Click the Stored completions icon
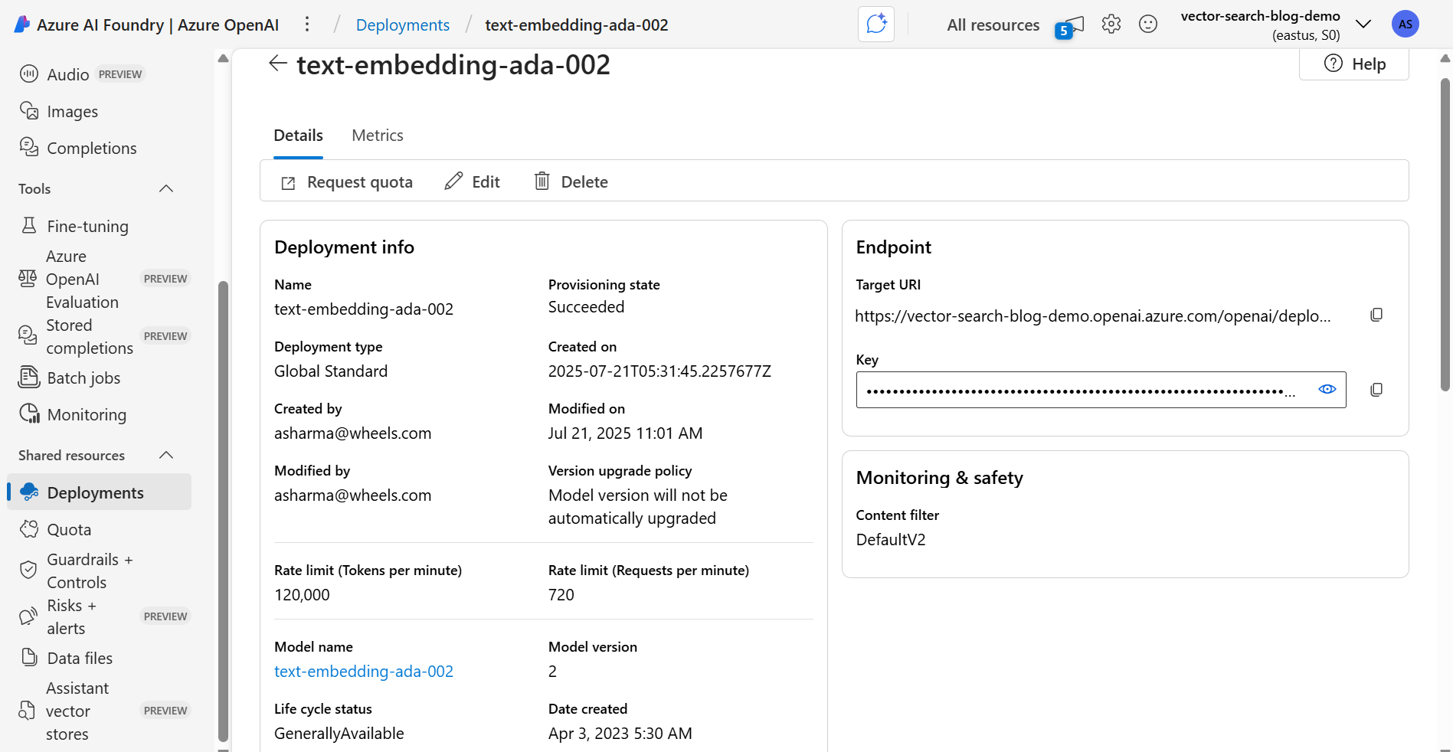This screenshot has height=752, width=1453. point(28,335)
